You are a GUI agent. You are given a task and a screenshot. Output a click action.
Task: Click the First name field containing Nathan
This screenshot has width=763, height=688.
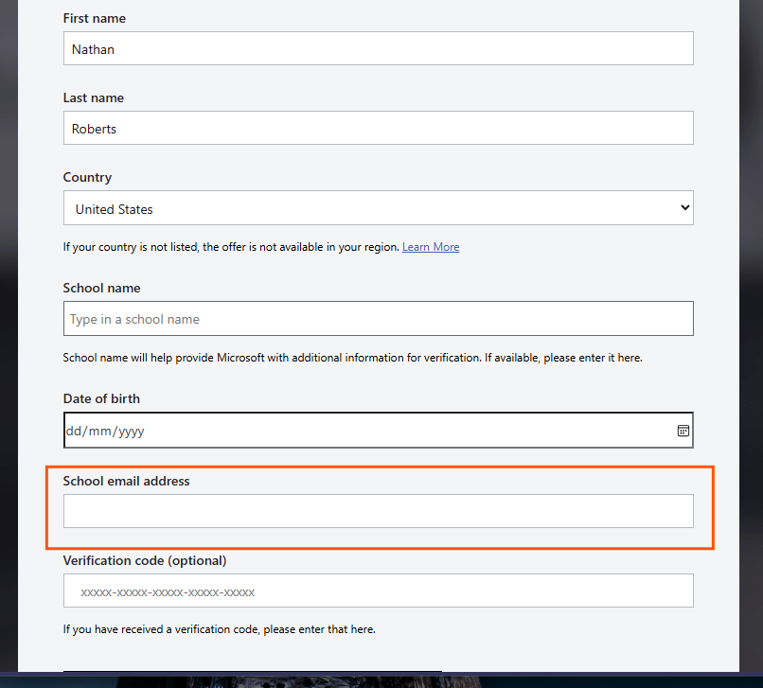(378, 48)
